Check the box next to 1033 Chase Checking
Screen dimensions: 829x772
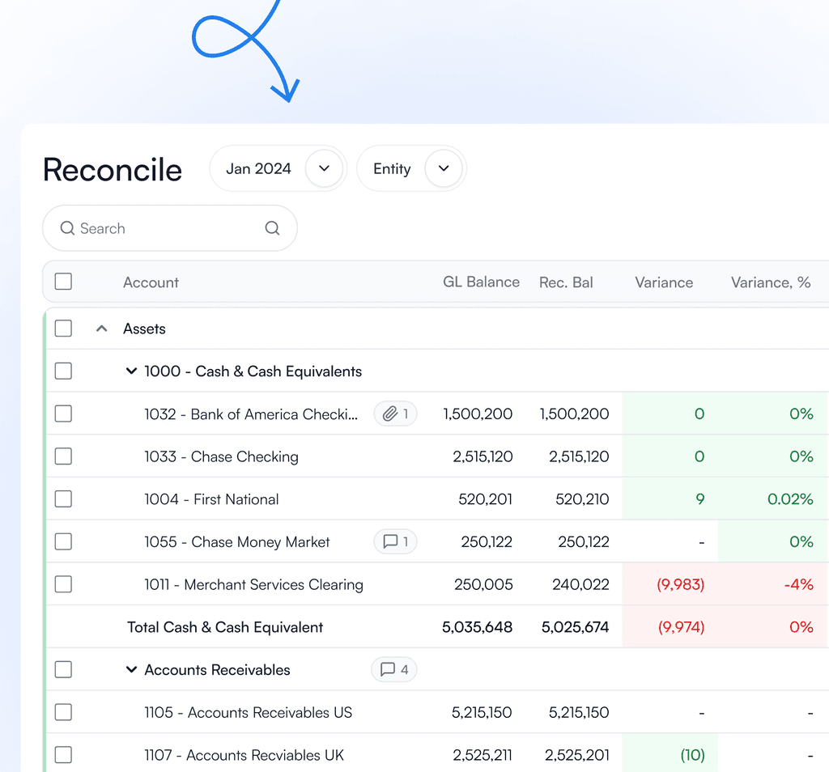(x=62, y=456)
